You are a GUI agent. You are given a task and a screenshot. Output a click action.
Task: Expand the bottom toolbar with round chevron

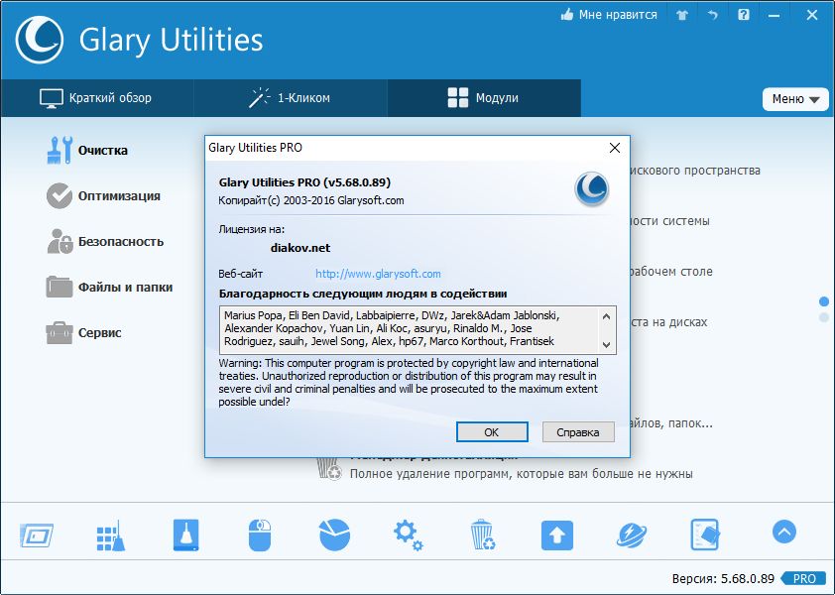tap(783, 533)
